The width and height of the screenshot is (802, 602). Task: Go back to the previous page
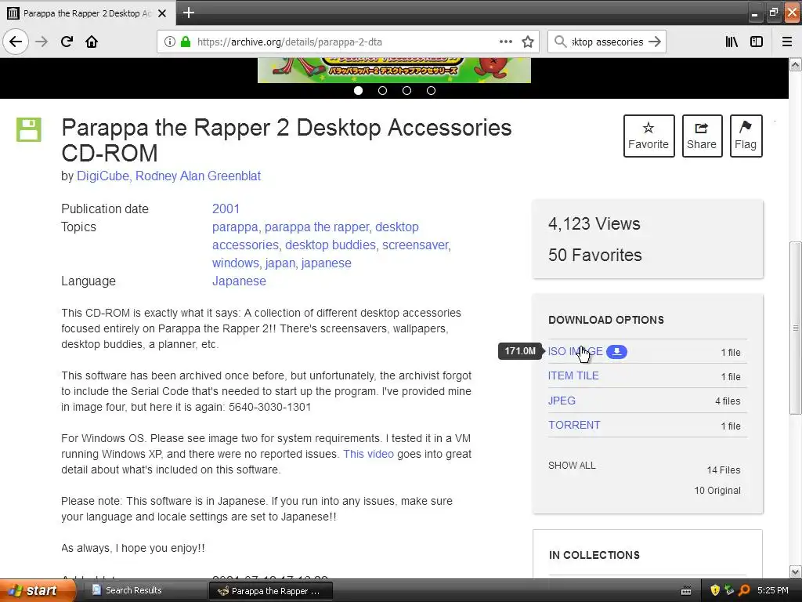pyautogui.click(x=16, y=42)
